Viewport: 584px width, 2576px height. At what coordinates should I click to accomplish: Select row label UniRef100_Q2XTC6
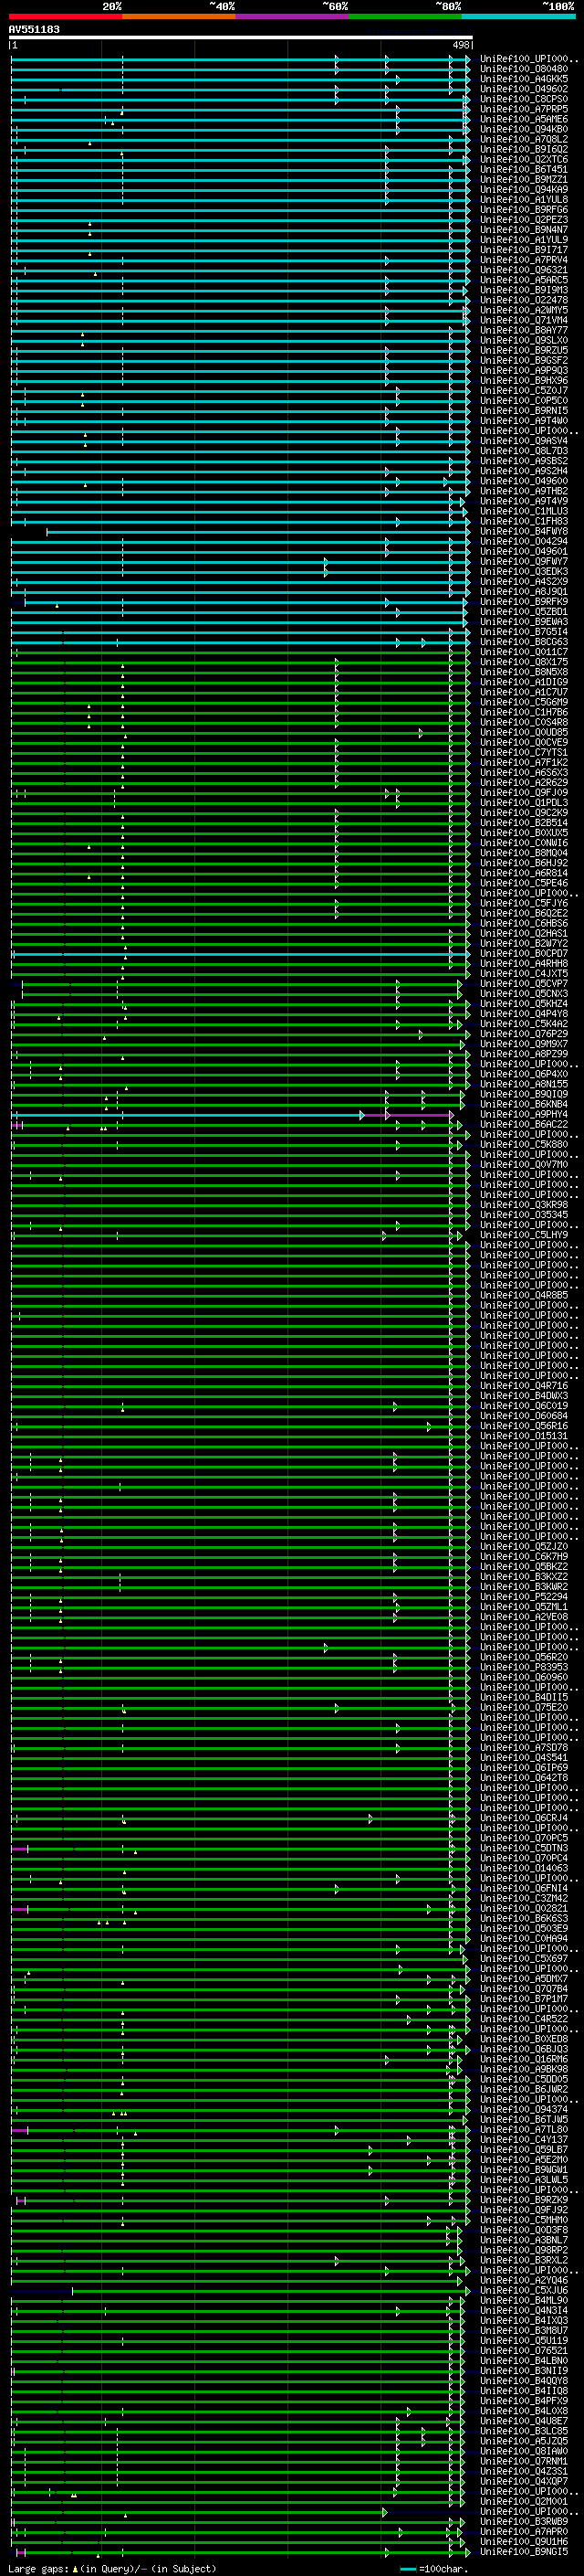point(524,159)
